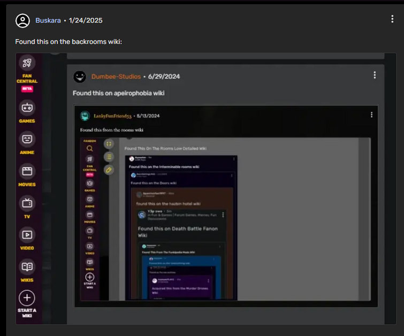The height and width of the screenshot is (336, 404).
Task: Click the large Fan Central rocket icon
Action: tap(27, 63)
